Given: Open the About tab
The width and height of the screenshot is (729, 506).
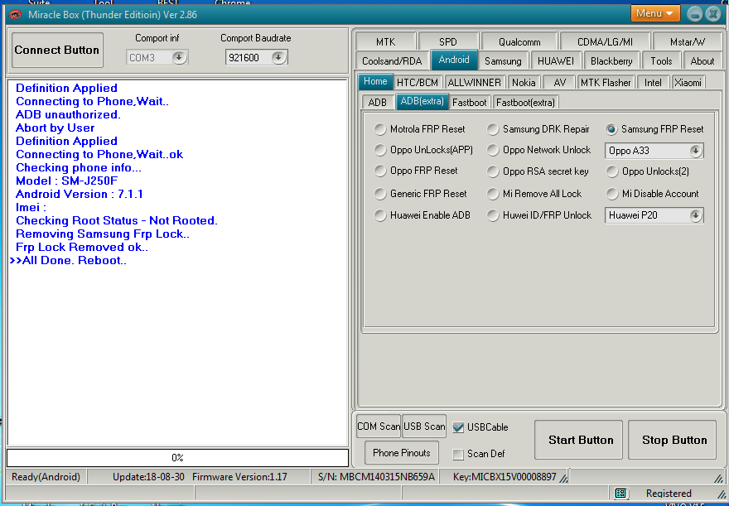Looking at the screenshot, I should click(702, 60).
